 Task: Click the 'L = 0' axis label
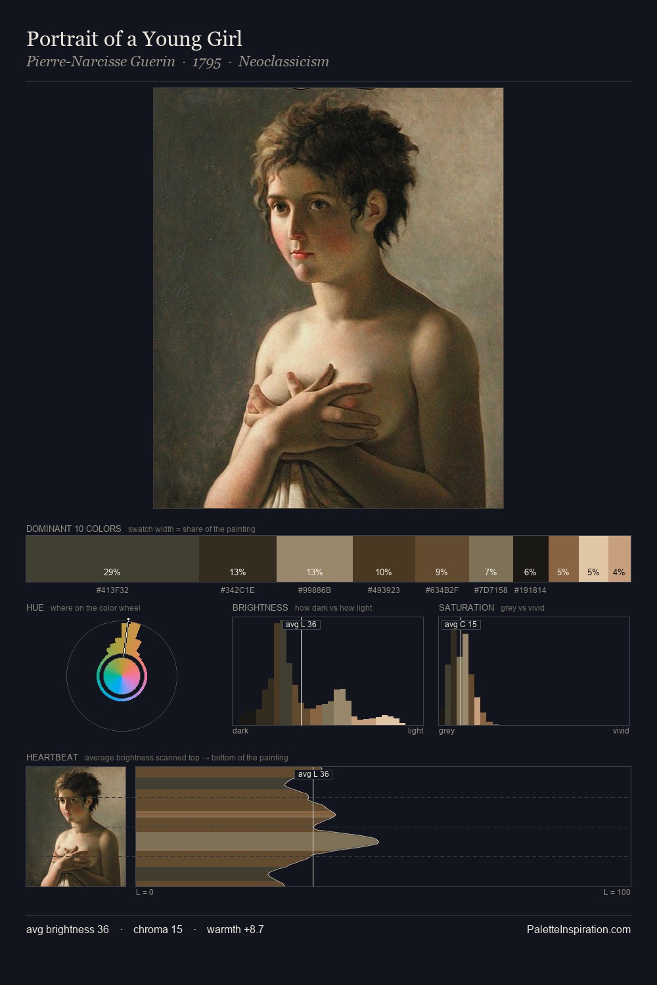145,892
